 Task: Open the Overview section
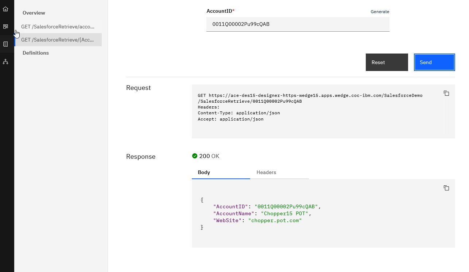point(34,13)
